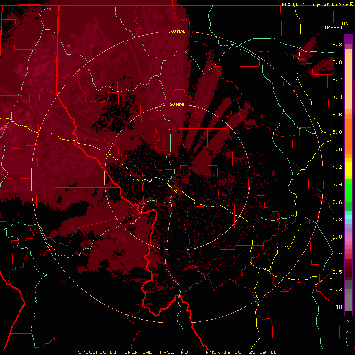This screenshot has width=355, height=355.
Task: Click the 3.4 color scale value
Action: click(337, 185)
